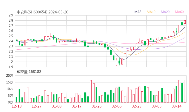Click the MA60 legend label
189x112 pixels.
pyautogui.click(x=179, y=12)
